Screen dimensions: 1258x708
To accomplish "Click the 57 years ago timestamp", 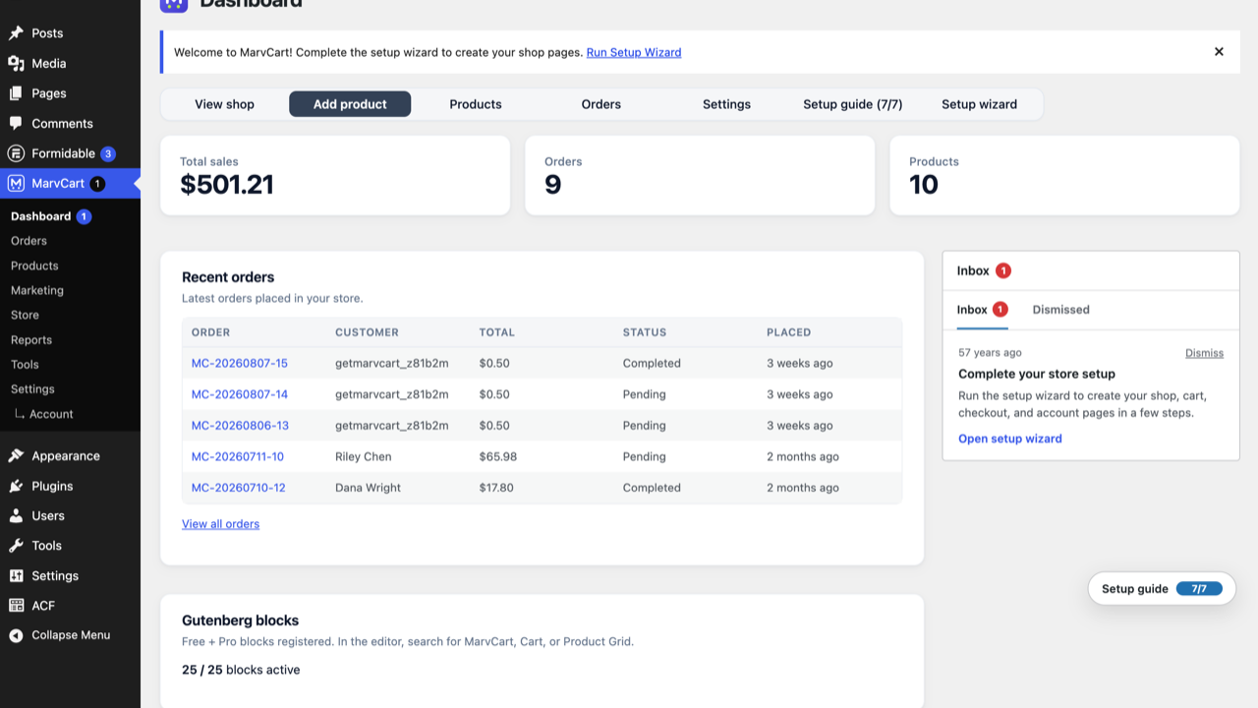I will pos(990,353).
